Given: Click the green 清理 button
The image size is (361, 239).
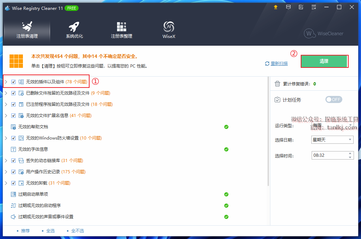Looking at the screenshot, I should pos(324,61).
